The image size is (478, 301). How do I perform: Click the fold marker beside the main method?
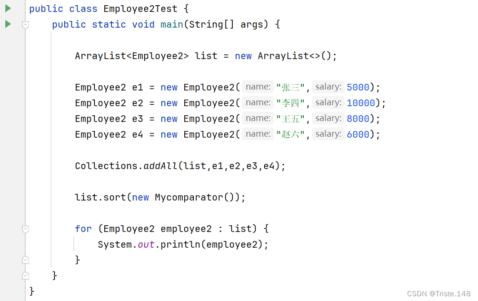25,24
